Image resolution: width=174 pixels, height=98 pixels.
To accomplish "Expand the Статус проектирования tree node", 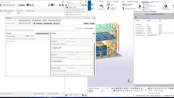I will pyautogui.click(x=66, y=10).
